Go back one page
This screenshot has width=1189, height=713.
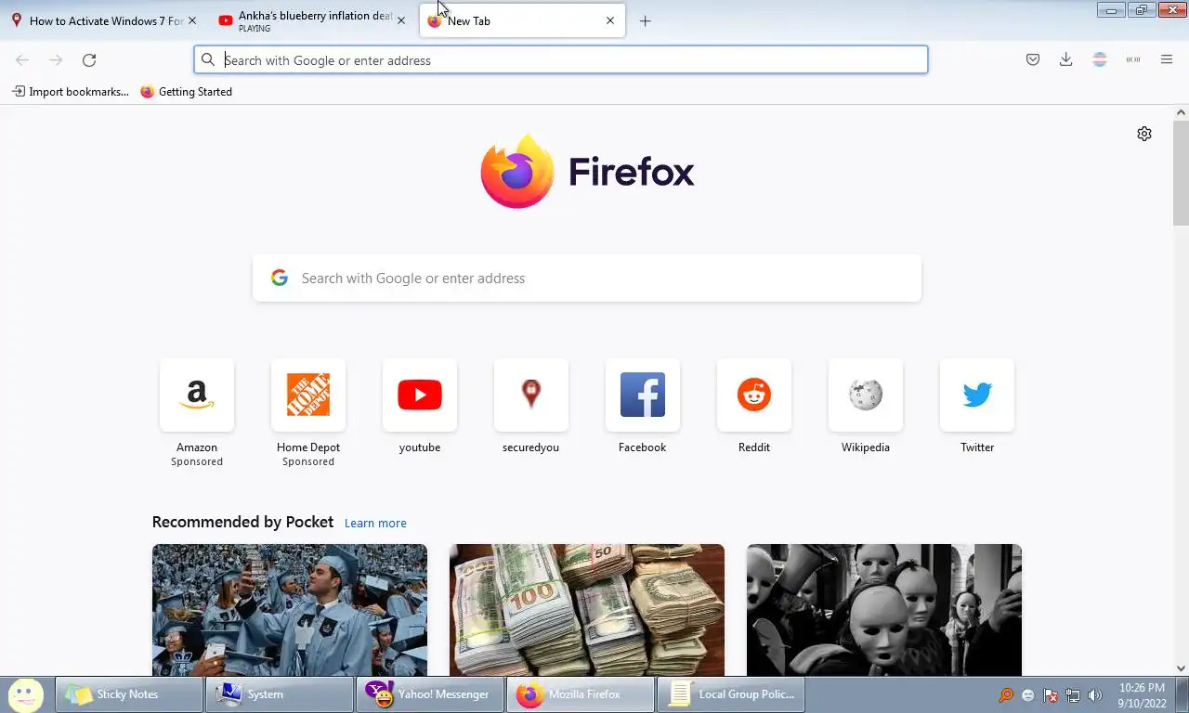tap(22, 60)
